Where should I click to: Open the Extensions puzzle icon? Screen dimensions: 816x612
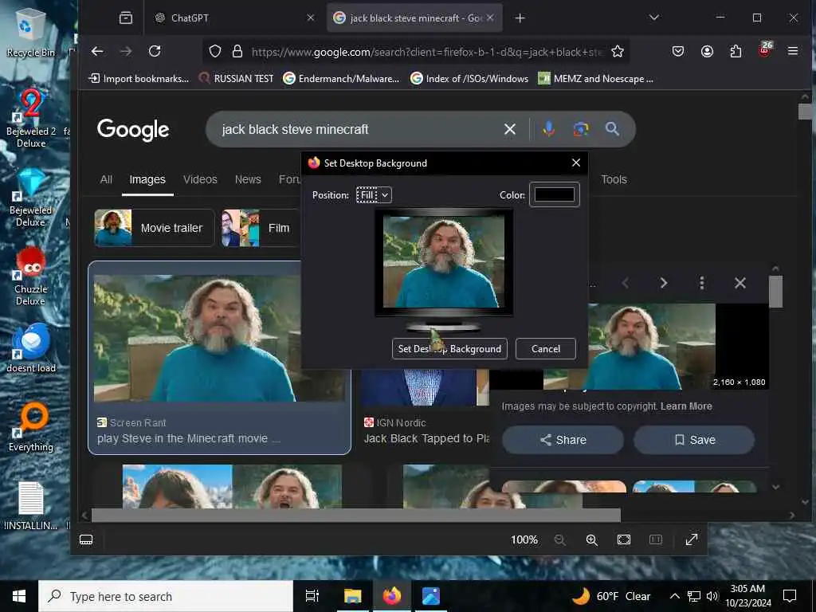point(736,51)
